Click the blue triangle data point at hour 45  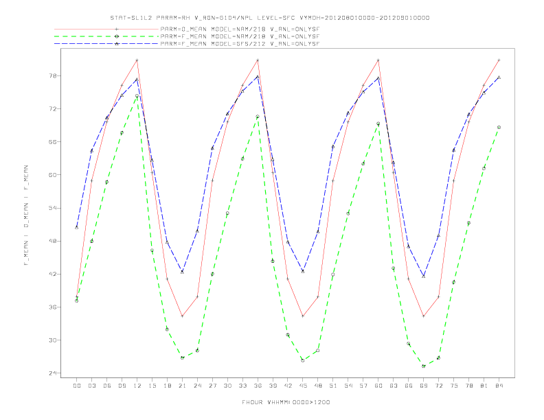click(x=303, y=271)
